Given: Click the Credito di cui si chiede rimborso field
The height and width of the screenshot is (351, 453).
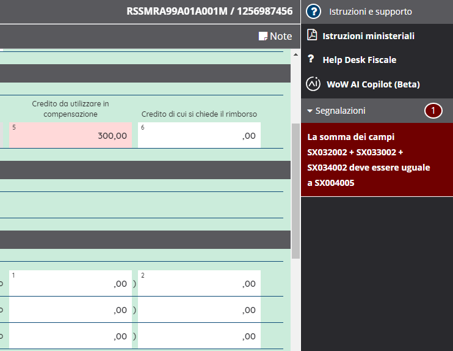Looking at the screenshot, I should pyautogui.click(x=199, y=136).
